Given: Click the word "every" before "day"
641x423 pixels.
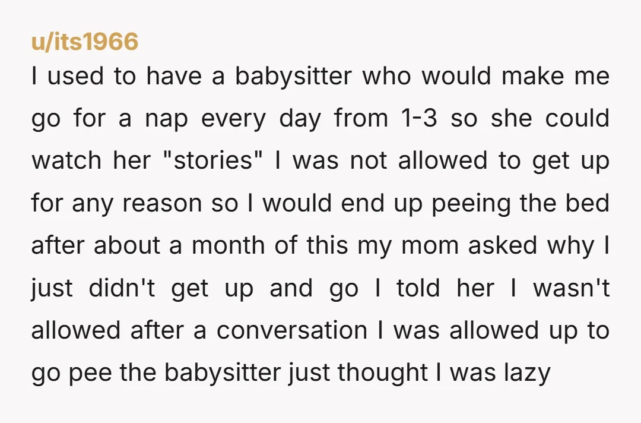Looking at the screenshot, I should pos(233,120).
